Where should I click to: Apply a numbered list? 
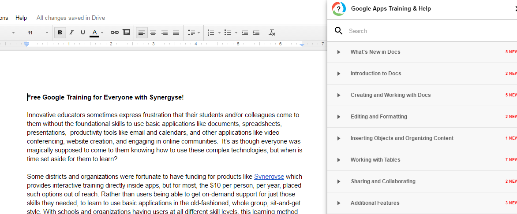pos(211,33)
